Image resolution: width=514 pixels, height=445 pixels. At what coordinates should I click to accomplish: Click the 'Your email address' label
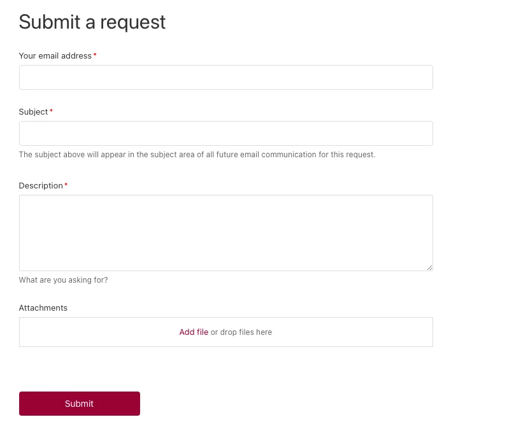pyautogui.click(x=55, y=55)
